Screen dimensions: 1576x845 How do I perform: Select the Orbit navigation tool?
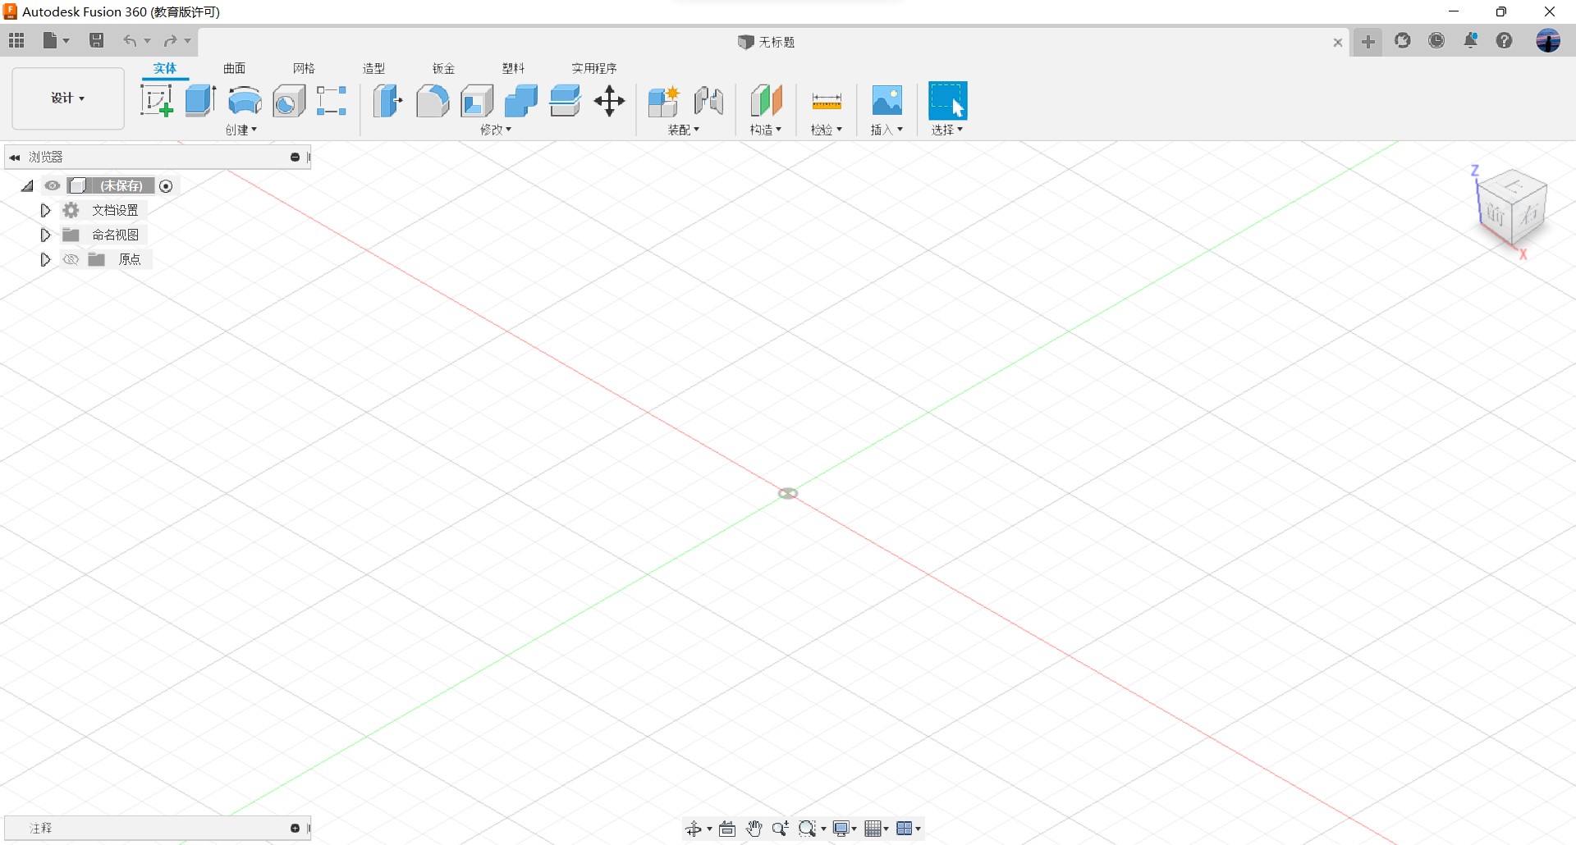[694, 829]
